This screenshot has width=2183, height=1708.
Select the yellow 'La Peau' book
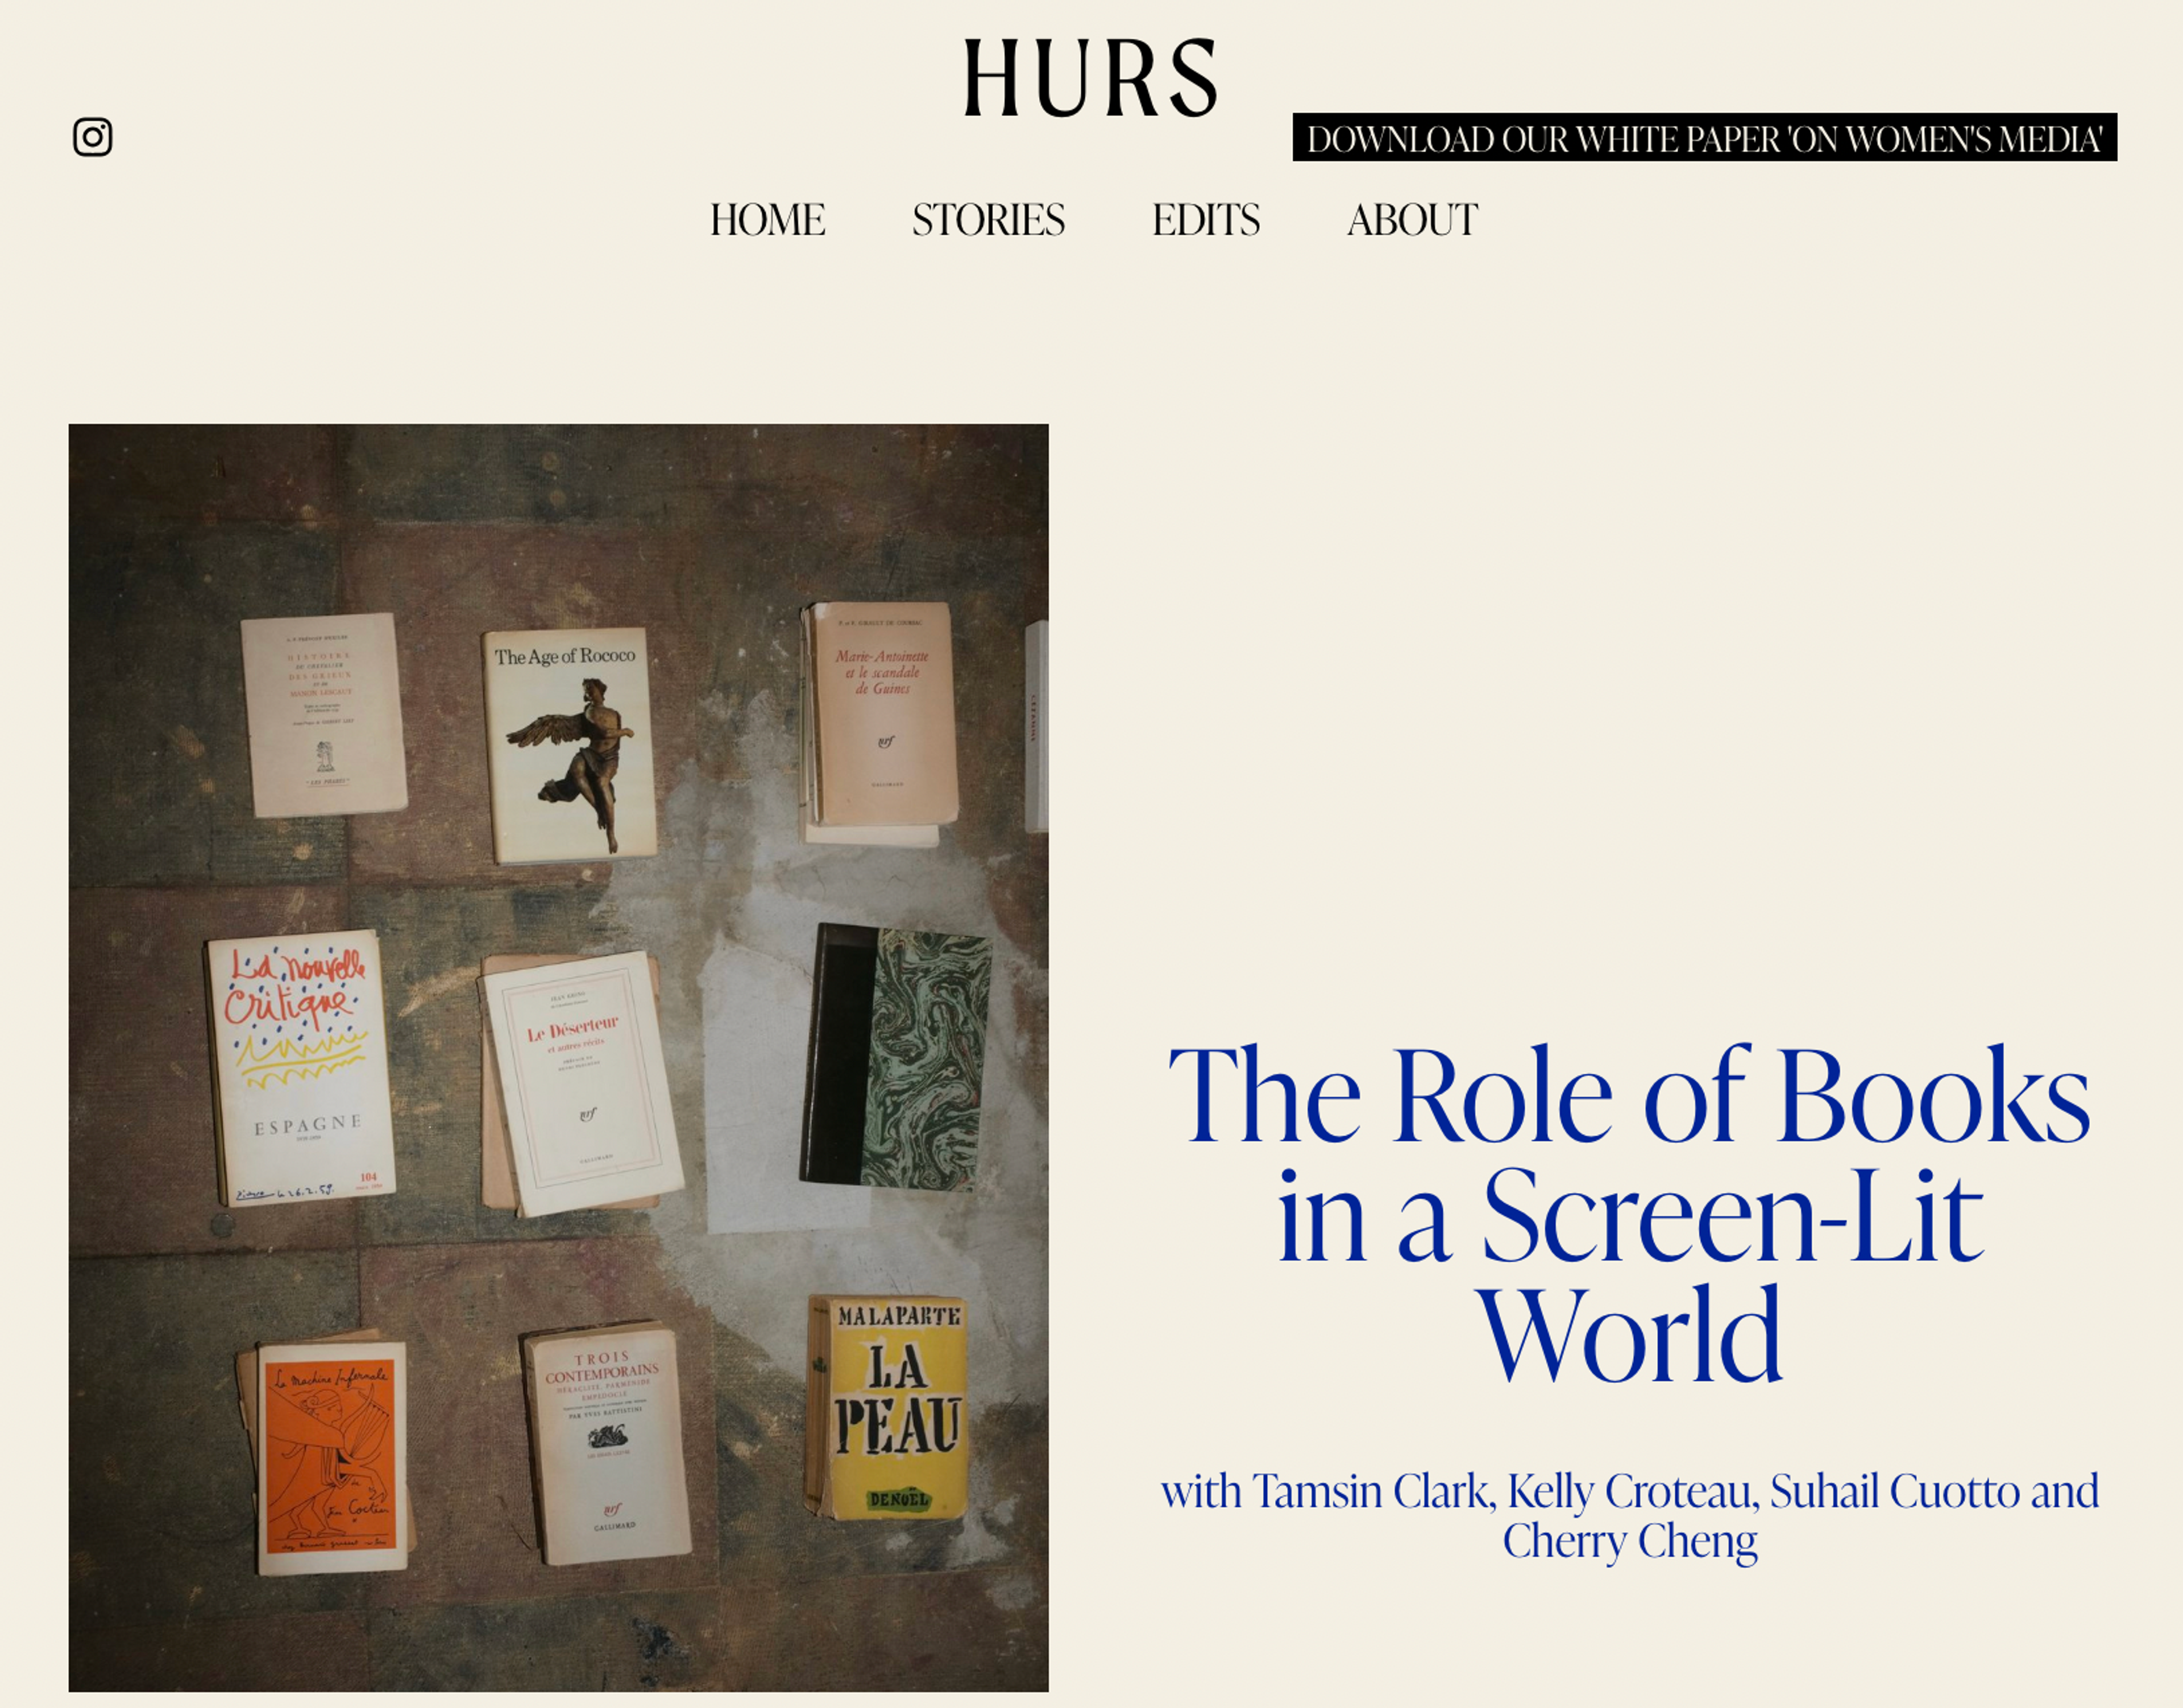coord(887,1408)
